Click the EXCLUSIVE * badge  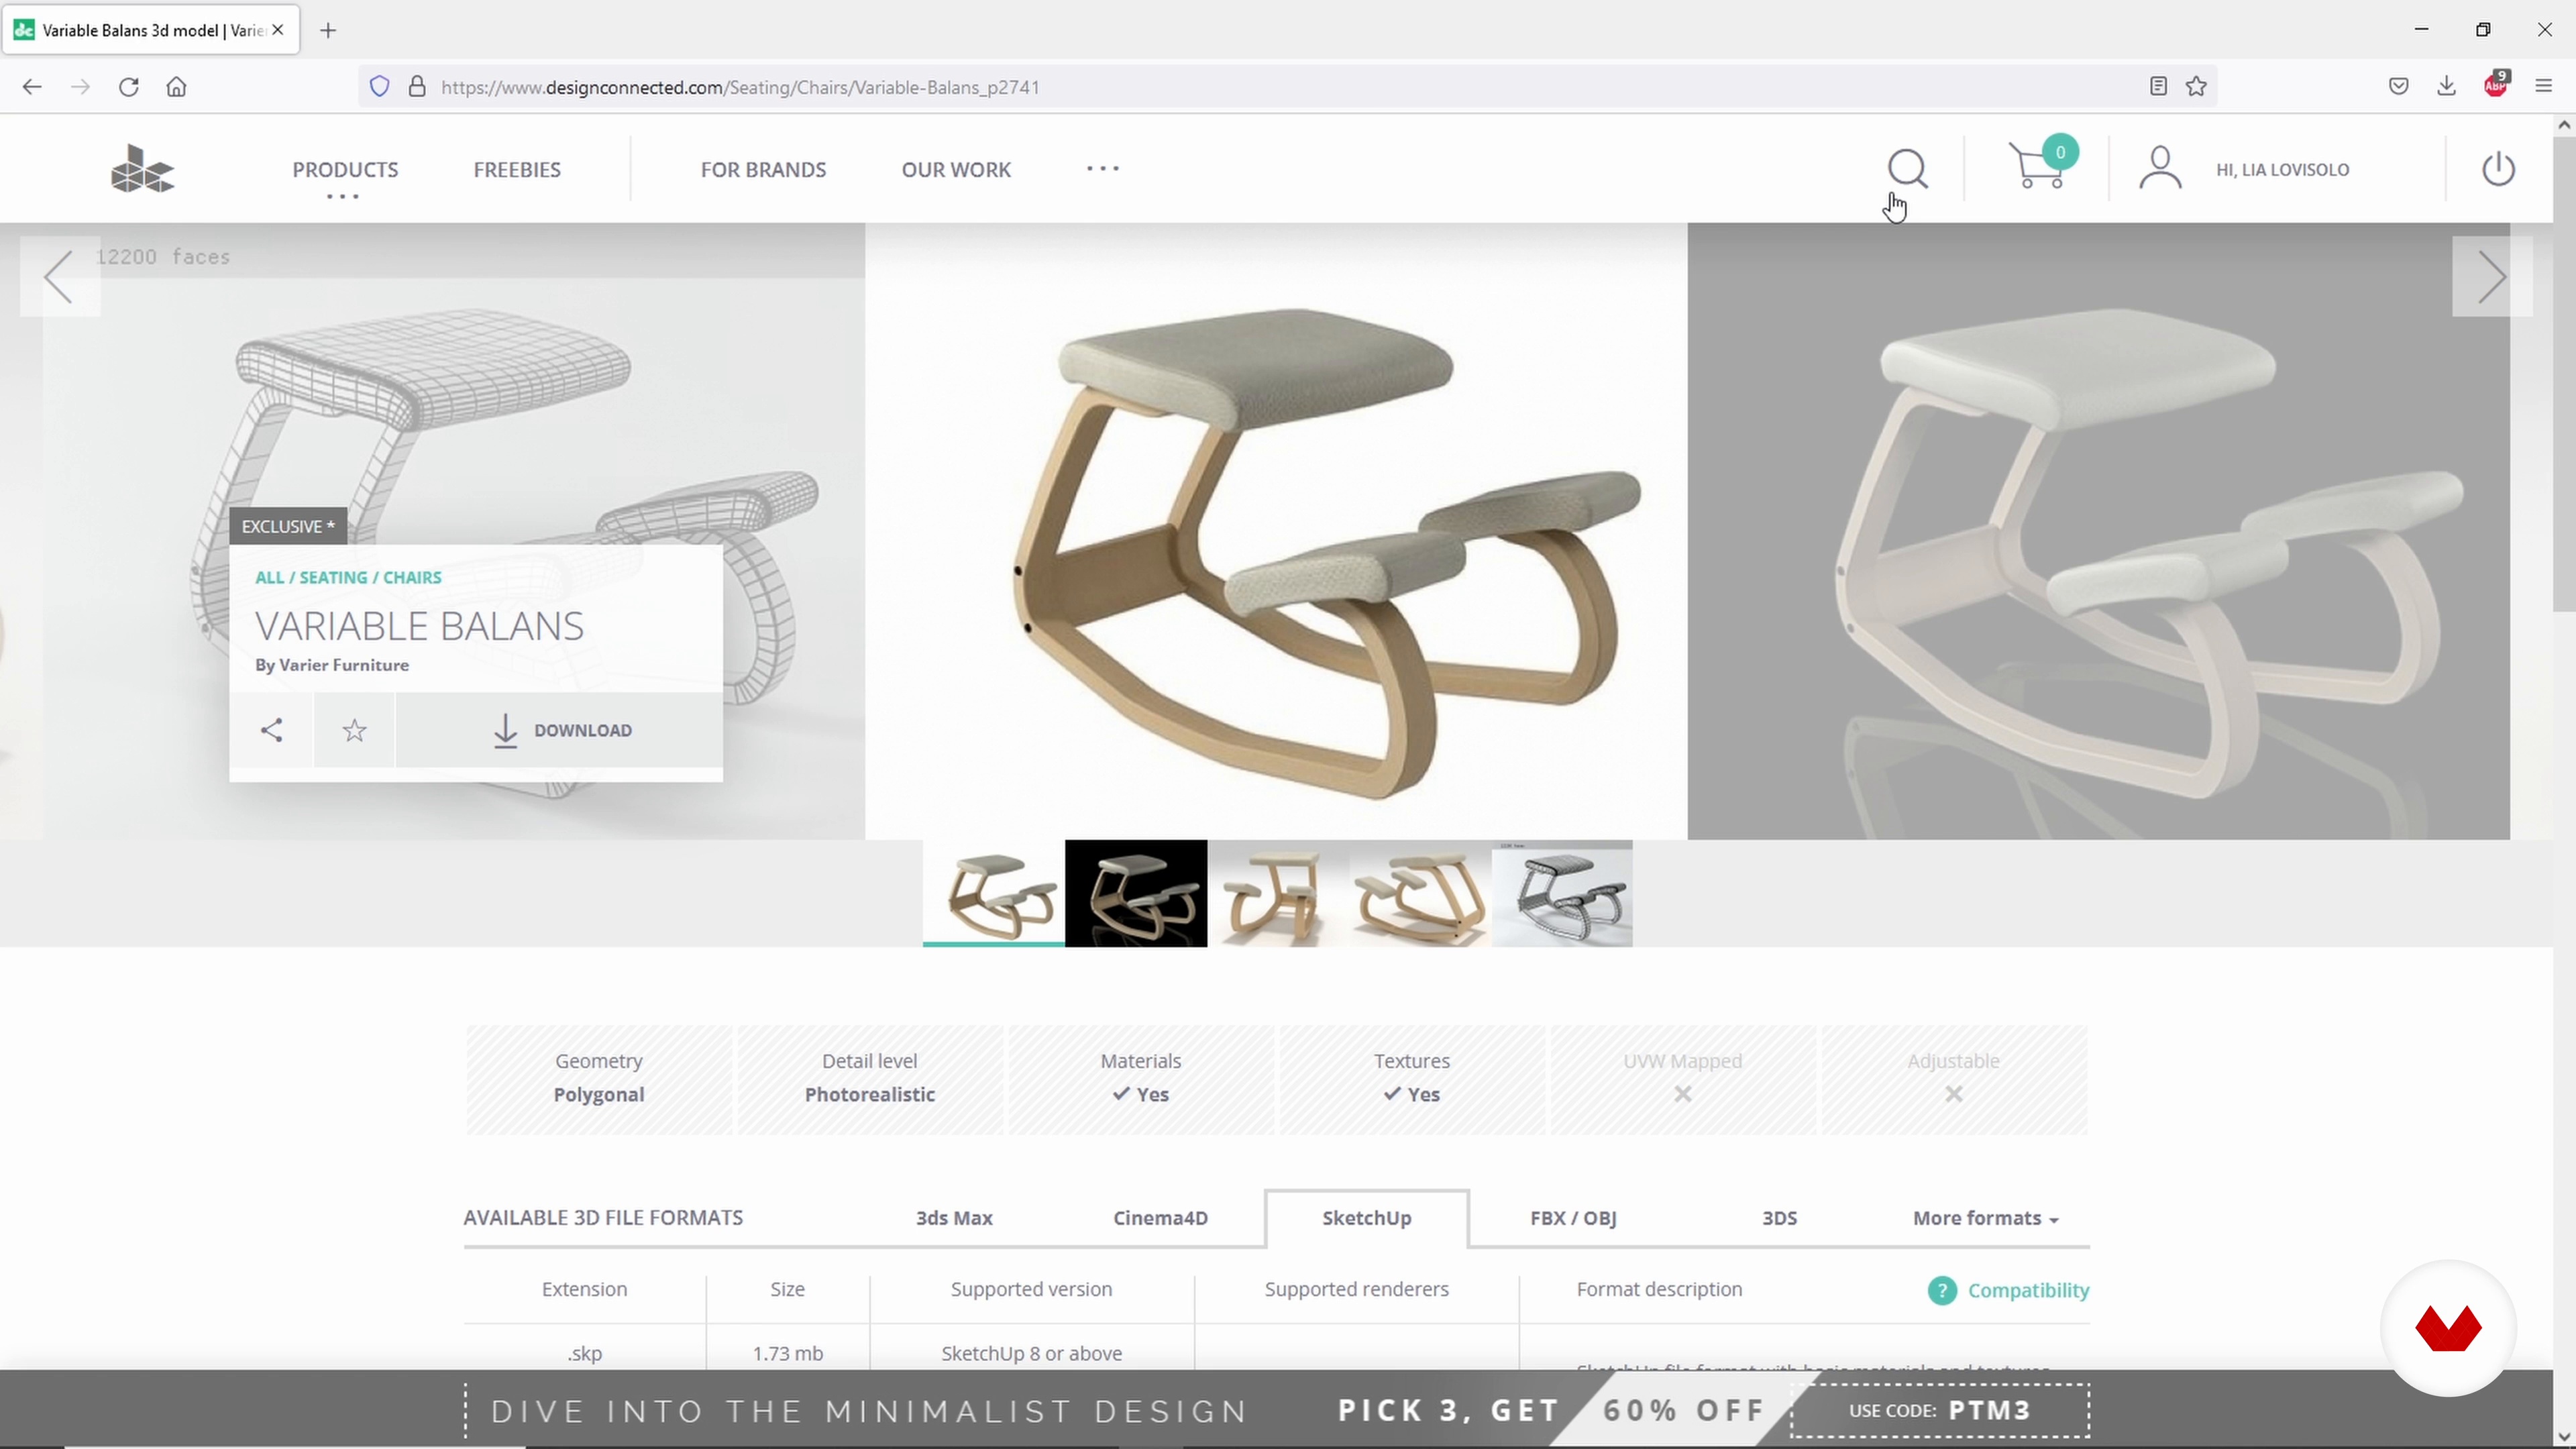tap(288, 526)
